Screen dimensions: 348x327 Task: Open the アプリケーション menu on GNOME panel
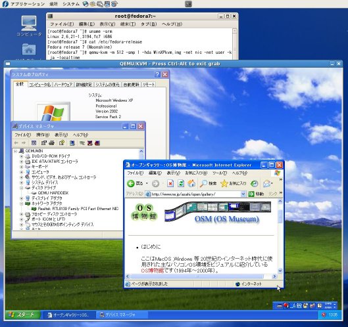click(28, 4)
